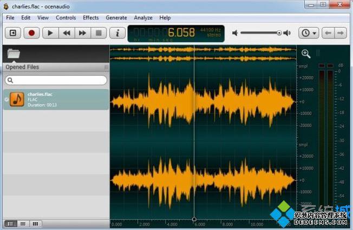Viewport: 353px width, 230px height.
Task: Switch to compact list view mode
Action: point(23,224)
